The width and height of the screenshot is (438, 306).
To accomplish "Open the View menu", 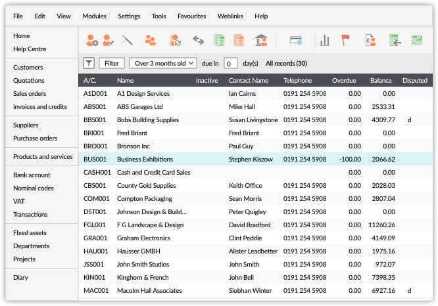I will [64, 16].
